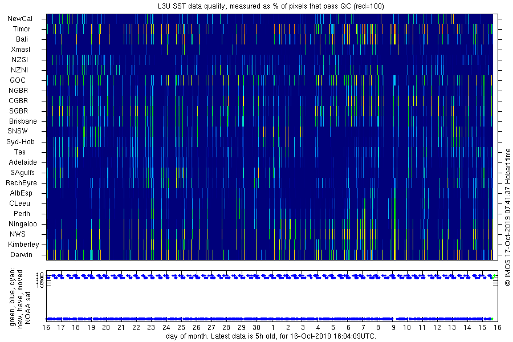Click the 'NOAA sat.' axis label
This screenshot has height=342, width=513.
click(x=28, y=307)
